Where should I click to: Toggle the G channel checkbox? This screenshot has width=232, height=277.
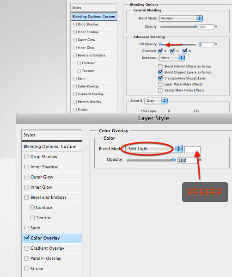[172, 51]
